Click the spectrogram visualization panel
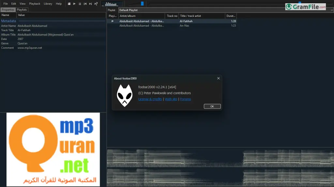The height and width of the screenshot is (187, 334). (220, 168)
